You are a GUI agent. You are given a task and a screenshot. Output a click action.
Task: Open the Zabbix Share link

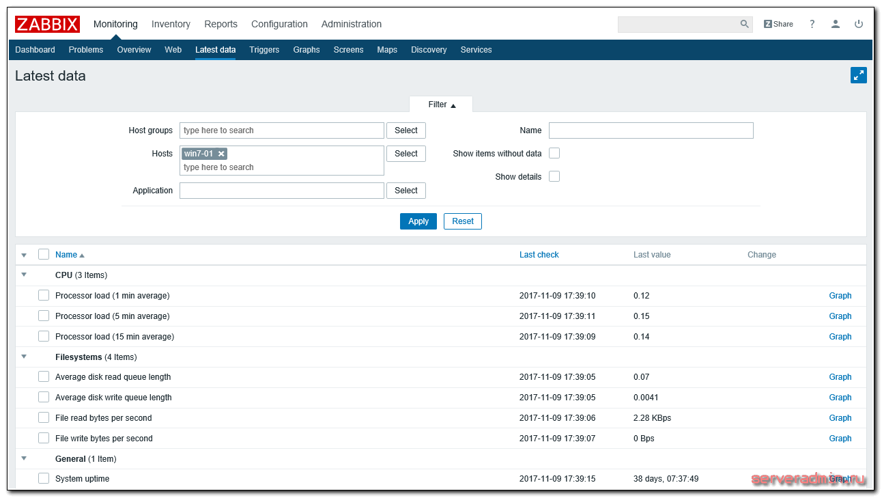tap(778, 24)
